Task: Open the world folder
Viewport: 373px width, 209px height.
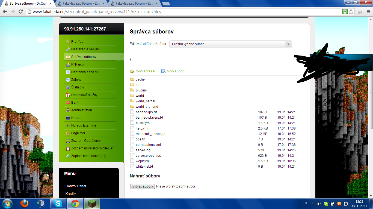Action: coord(140,96)
